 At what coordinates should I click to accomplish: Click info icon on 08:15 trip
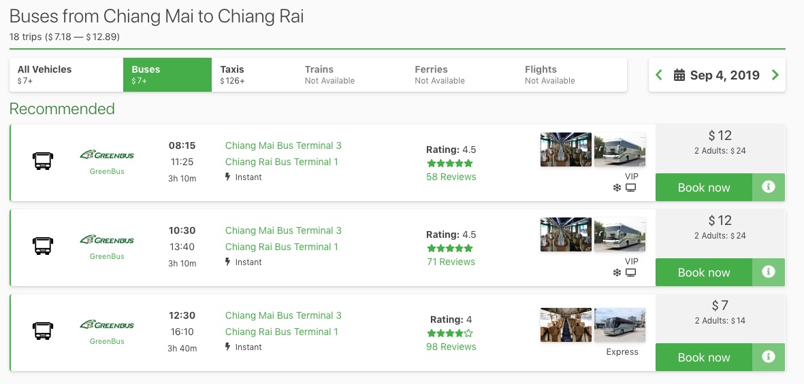[x=769, y=187]
